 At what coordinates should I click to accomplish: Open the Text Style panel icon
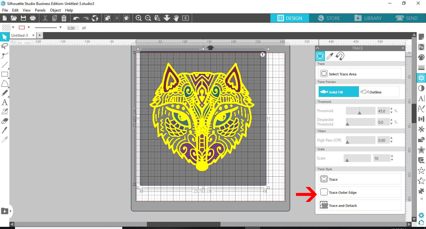(421, 98)
